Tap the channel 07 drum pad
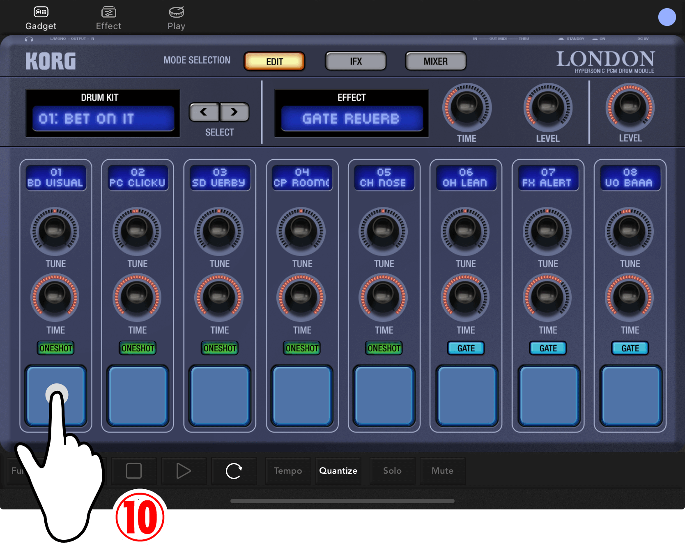This screenshot has height=548, width=685. (549, 396)
